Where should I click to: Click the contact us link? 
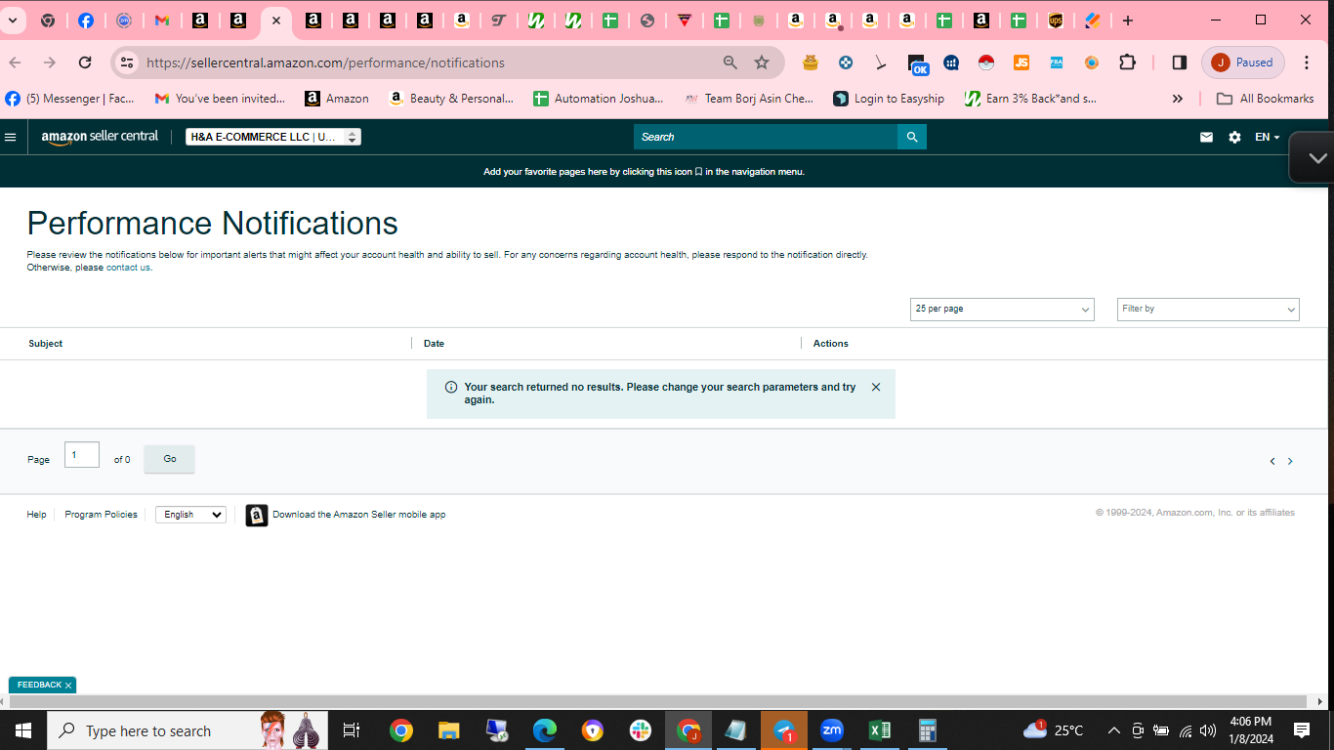click(x=128, y=268)
